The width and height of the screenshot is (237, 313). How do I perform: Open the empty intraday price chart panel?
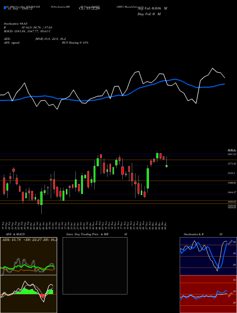[95, 266]
